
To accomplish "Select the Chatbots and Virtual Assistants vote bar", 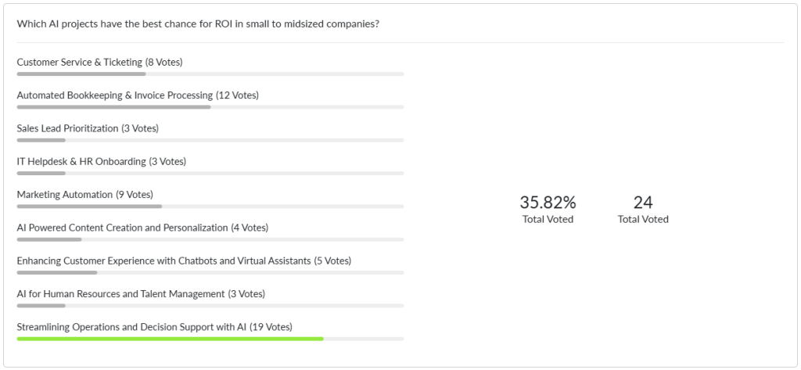I will 210,272.
